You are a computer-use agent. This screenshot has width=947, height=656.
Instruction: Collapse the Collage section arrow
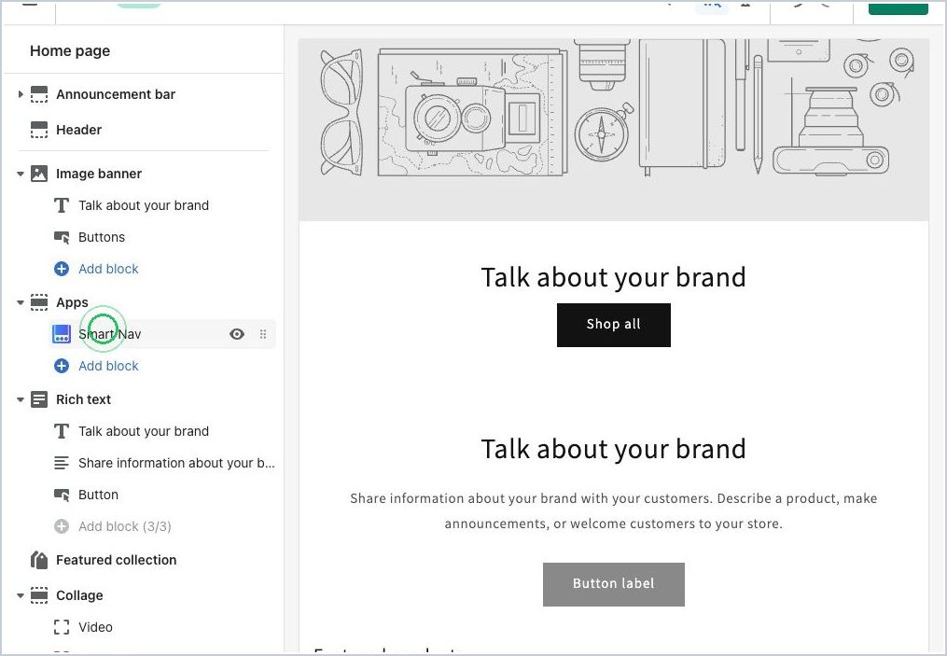click(21, 595)
